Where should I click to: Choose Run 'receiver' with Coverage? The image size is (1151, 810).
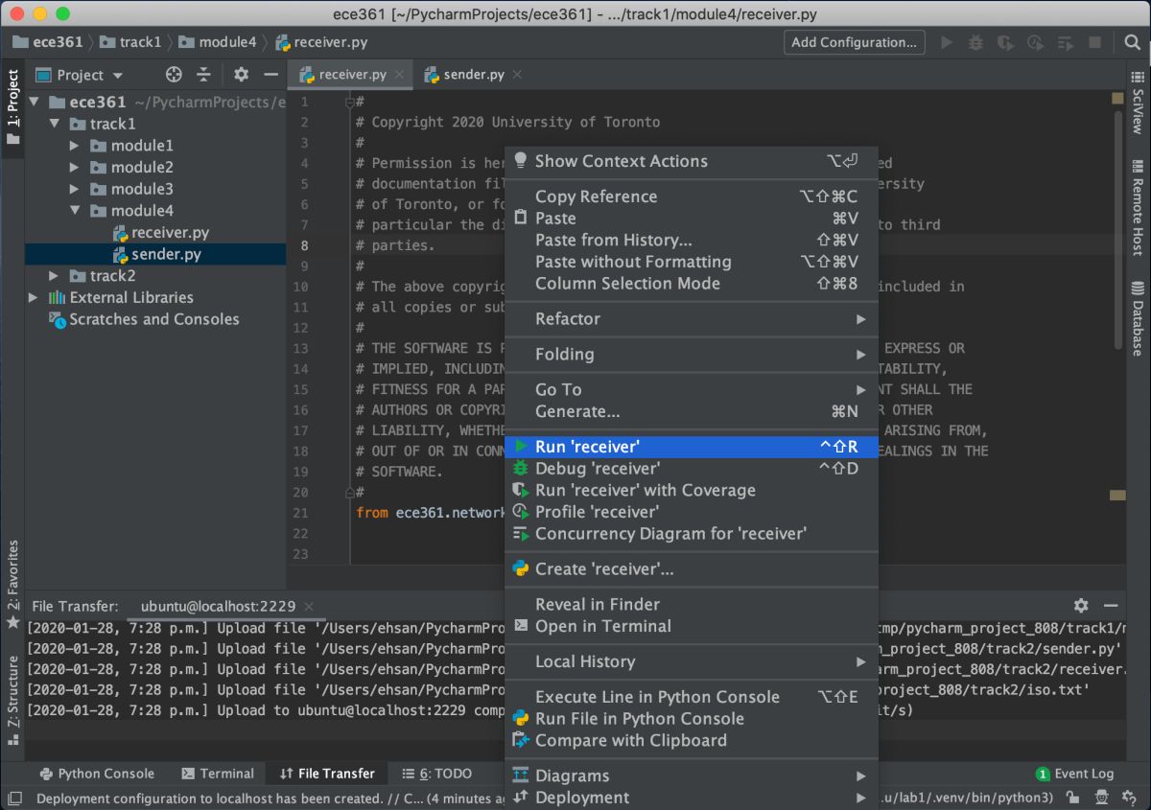[x=691, y=491]
